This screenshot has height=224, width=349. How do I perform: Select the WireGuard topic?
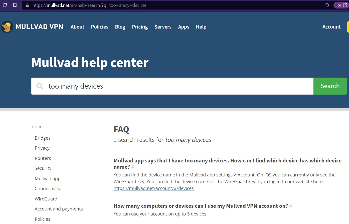(46, 199)
